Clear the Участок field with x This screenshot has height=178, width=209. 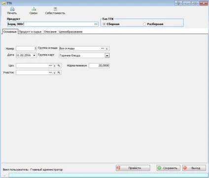[54, 72]
